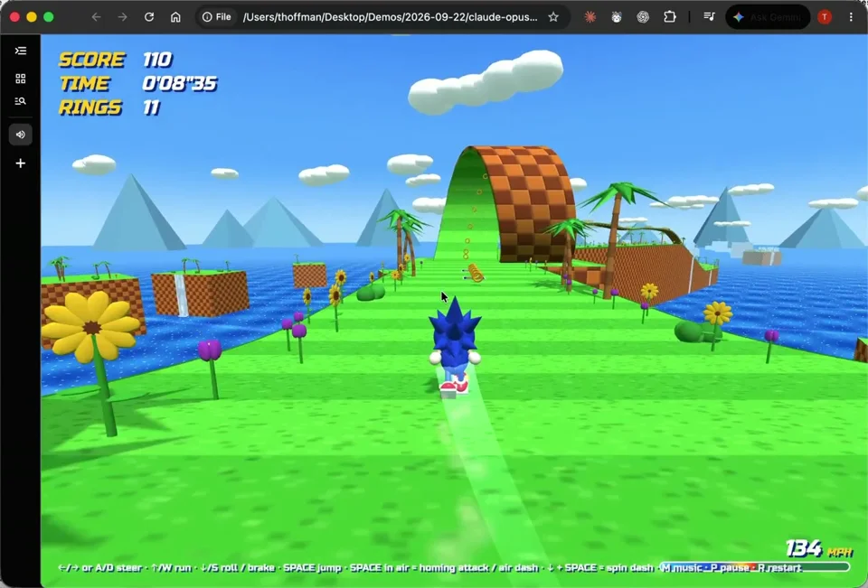Click the blue hedgehog character
868x588 pixels.
point(455,347)
